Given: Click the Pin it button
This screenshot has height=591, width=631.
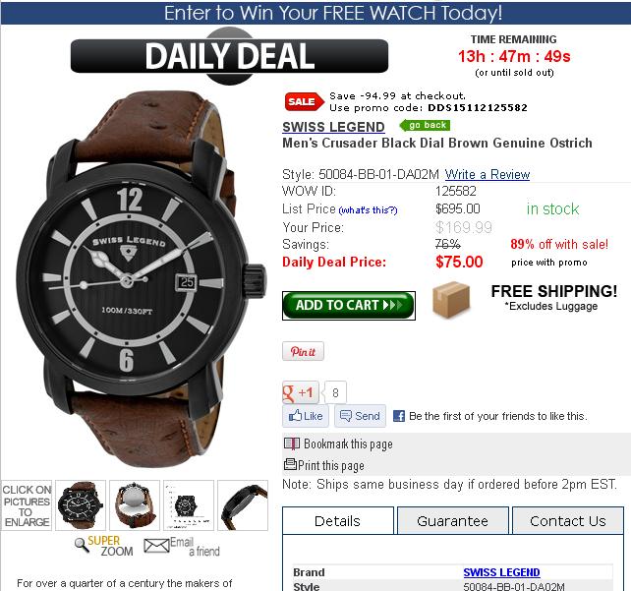Looking at the screenshot, I should click(303, 351).
